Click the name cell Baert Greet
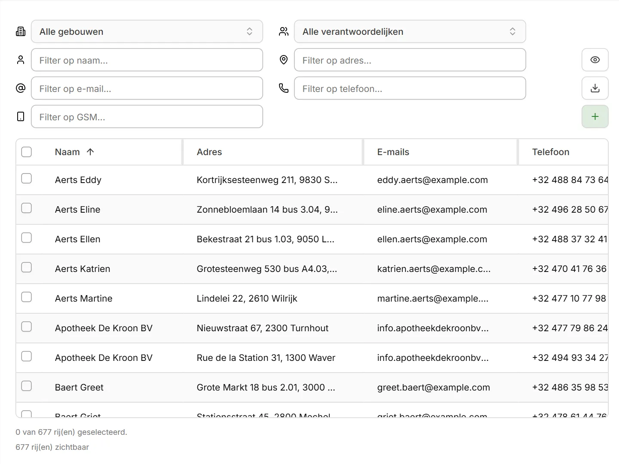This screenshot has height=464, width=619. pyautogui.click(x=79, y=388)
